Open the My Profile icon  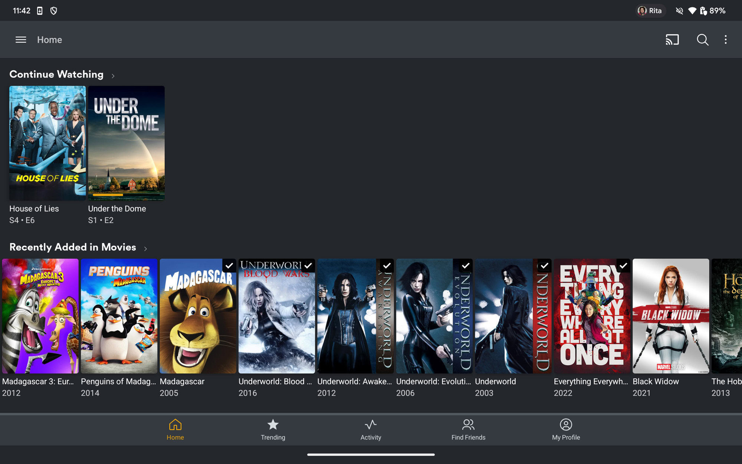click(x=566, y=425)
